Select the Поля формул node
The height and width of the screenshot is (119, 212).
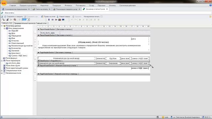(11, 58)
